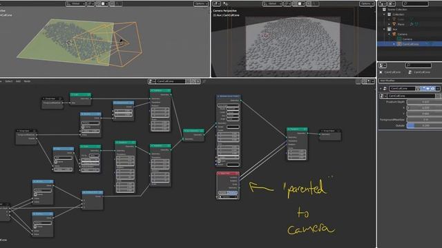
Task: Choose Relative option in Object Info node
Action: [x=233, y=193]
